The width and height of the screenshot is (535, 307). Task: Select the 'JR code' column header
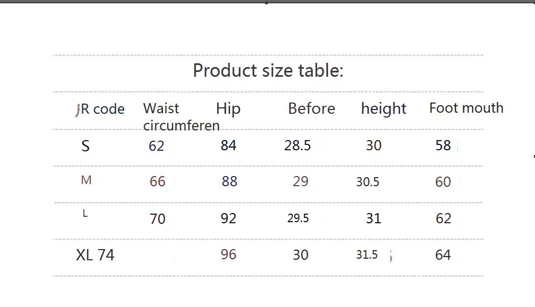[x=100, y=109]
